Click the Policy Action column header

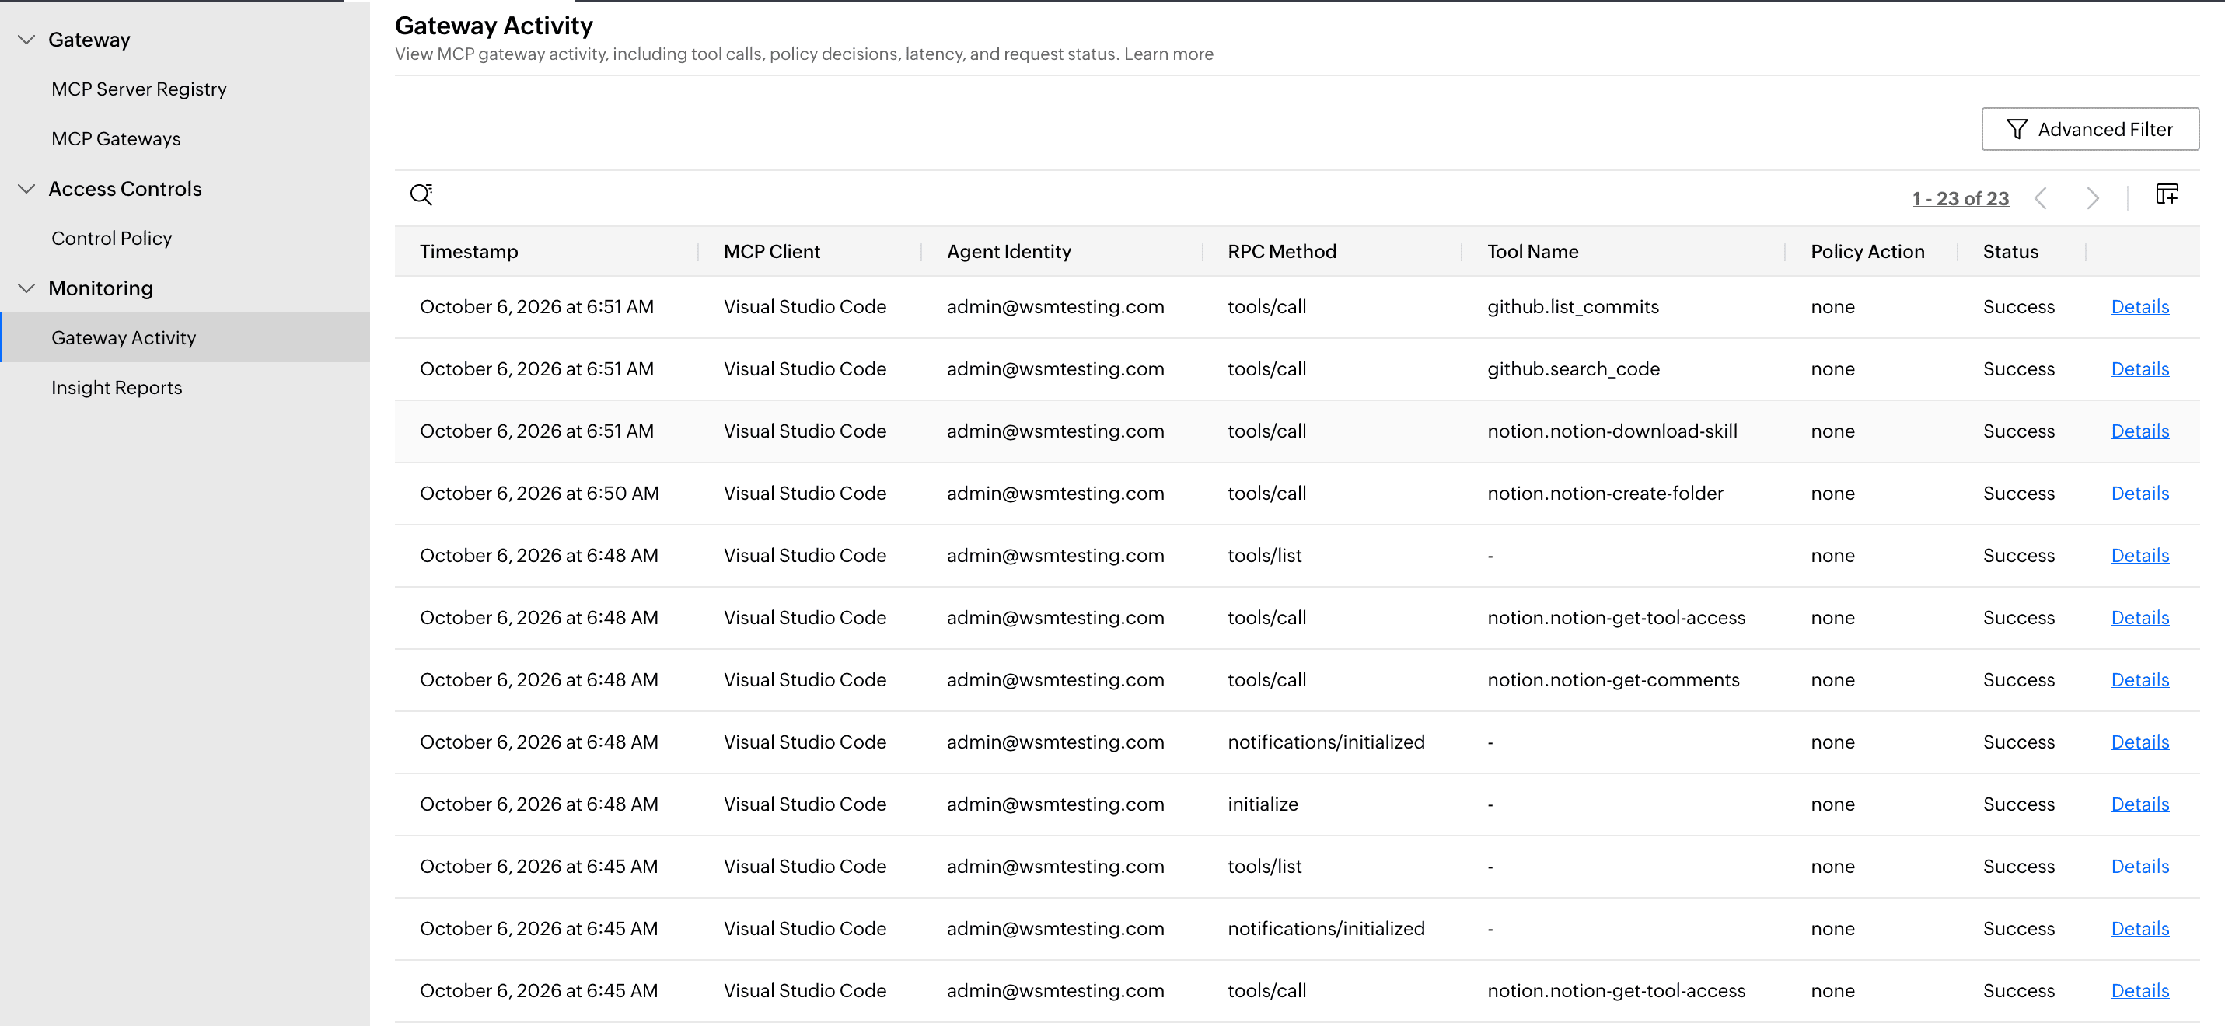[1867, 251]
